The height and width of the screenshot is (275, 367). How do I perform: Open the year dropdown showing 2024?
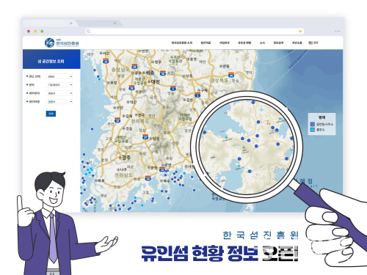[59, 76]
